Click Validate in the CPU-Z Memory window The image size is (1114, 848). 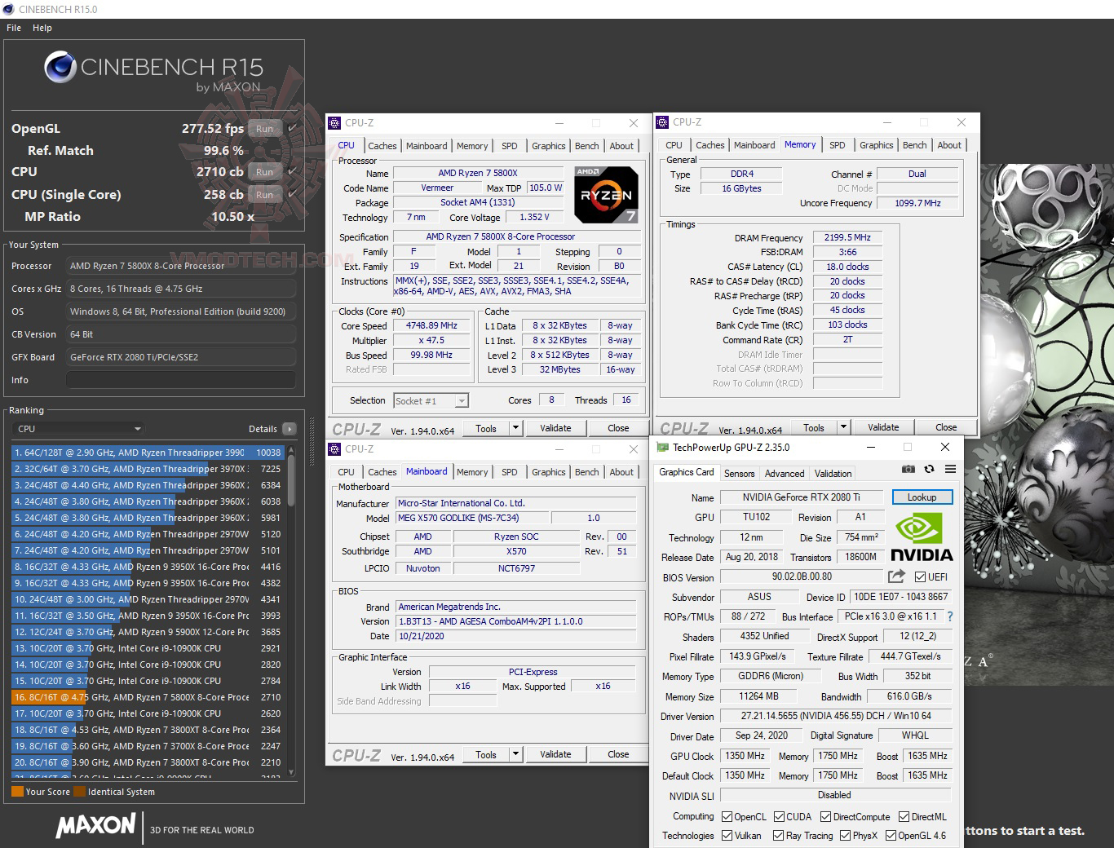(x=883, y=427)
